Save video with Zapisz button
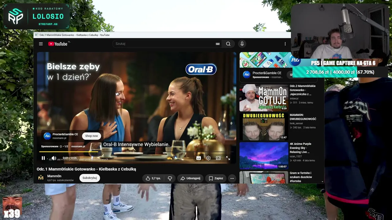392x220 pixels. point(216,178)
